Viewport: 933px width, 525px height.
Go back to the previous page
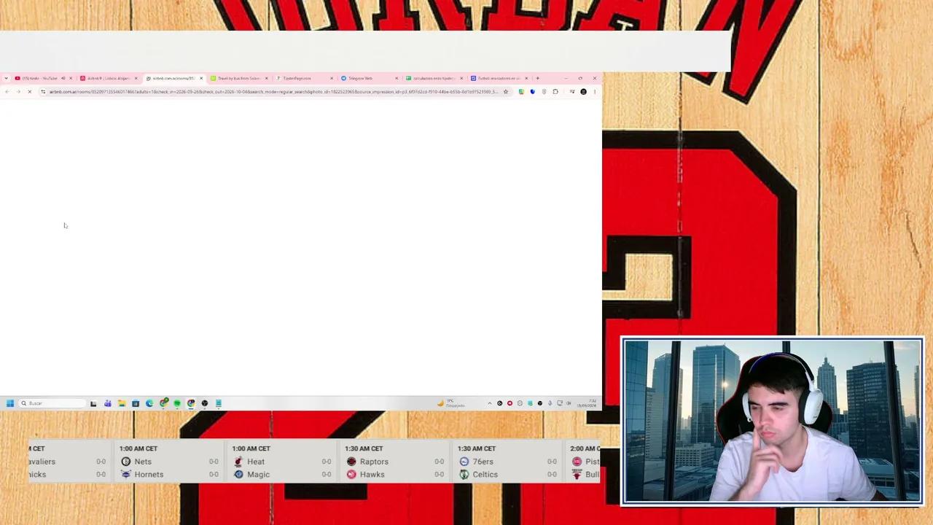coord(7,92)
